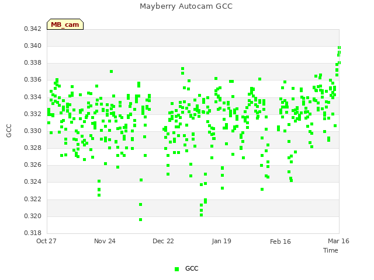
Task: Click the 0.342 y-axis value
Action: pyautogui.click(x=33, y=29)
